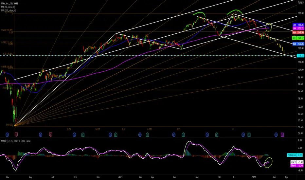The width and height of the screenshot is (305, 180).
Task: Open the USD currency selector on price axis
Action: tap(301, 3)
